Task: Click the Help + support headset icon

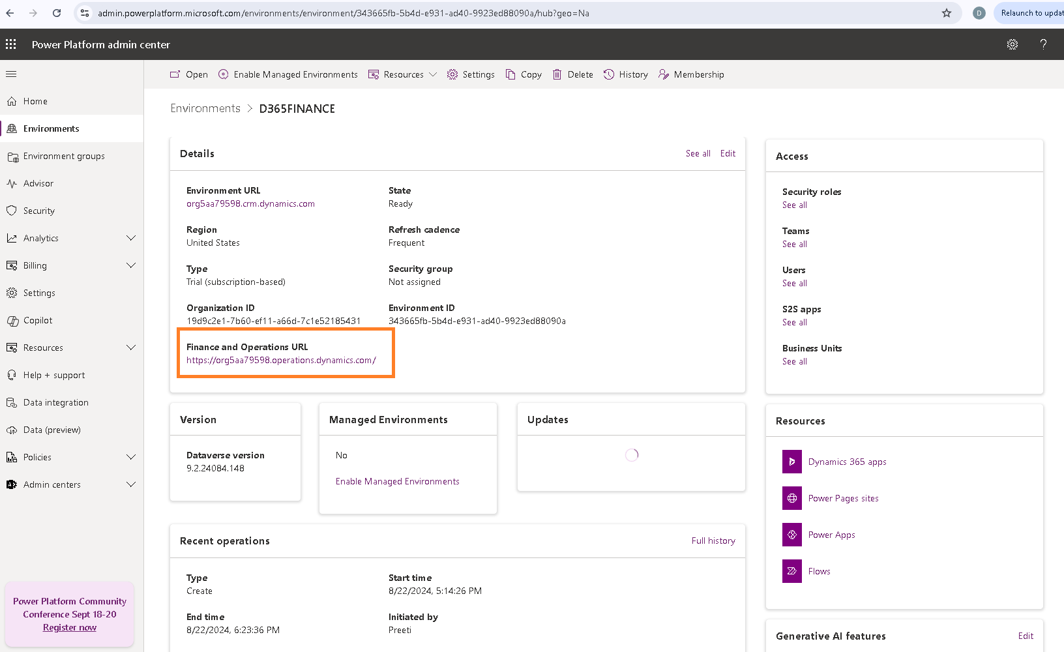Action: click(12, 375)
